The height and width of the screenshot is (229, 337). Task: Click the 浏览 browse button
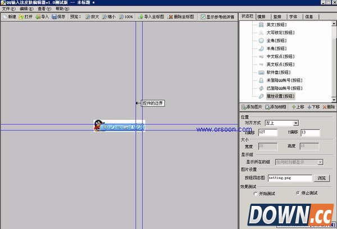tap(321, 178)
